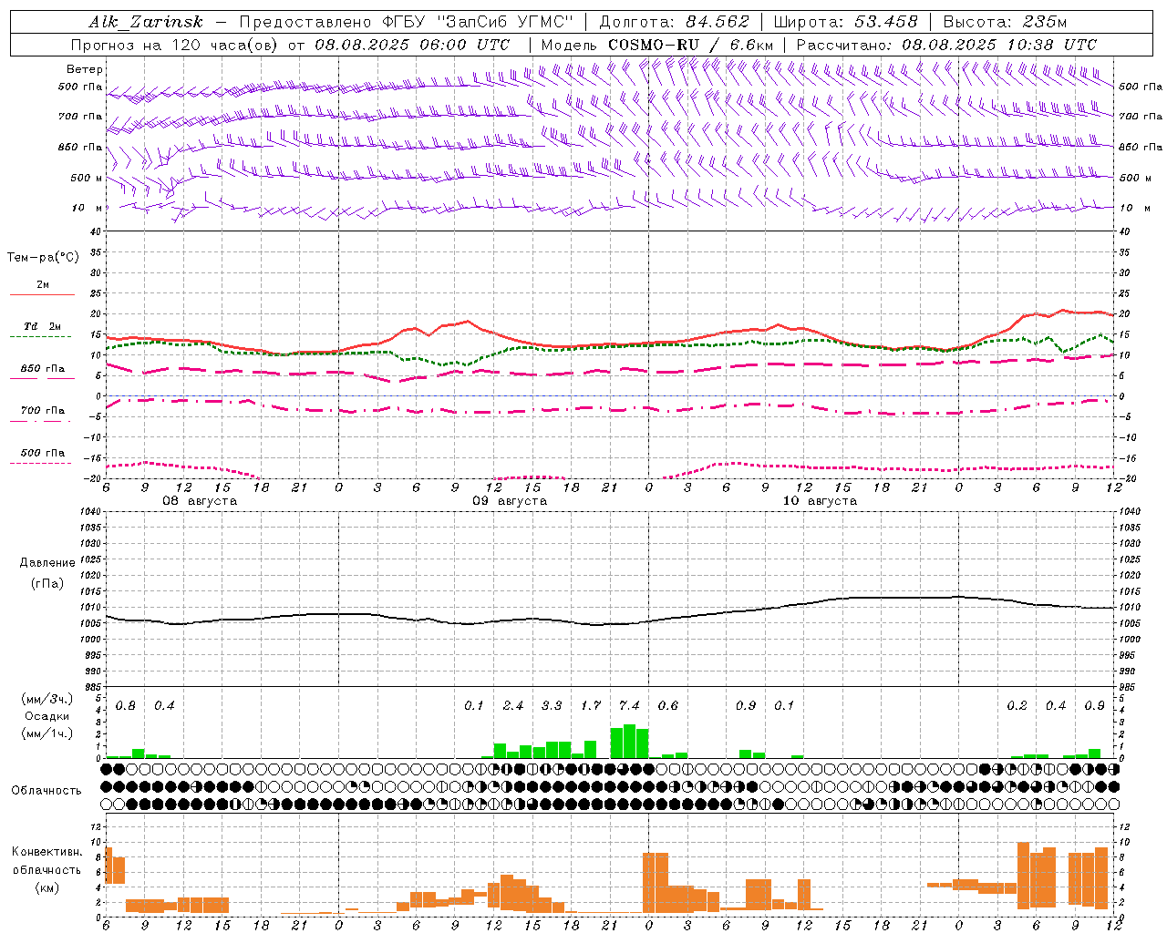The image size is (1167, 933).
Task: Click the elevation text "Высота: 235м"
Action: point(1005,22)
